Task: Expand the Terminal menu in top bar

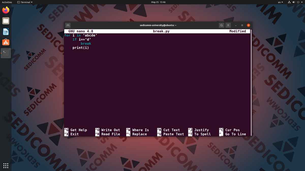Action: point(25,2)
